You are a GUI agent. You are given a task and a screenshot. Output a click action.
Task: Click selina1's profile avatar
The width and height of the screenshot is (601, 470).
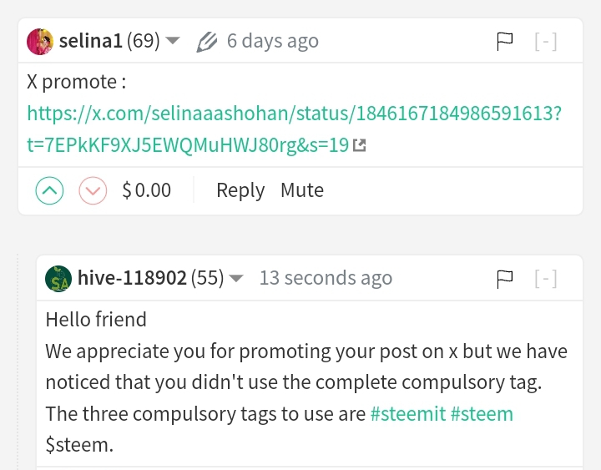40,42
